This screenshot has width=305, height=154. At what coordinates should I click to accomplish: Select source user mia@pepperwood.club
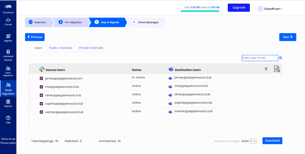coord(62,87)
